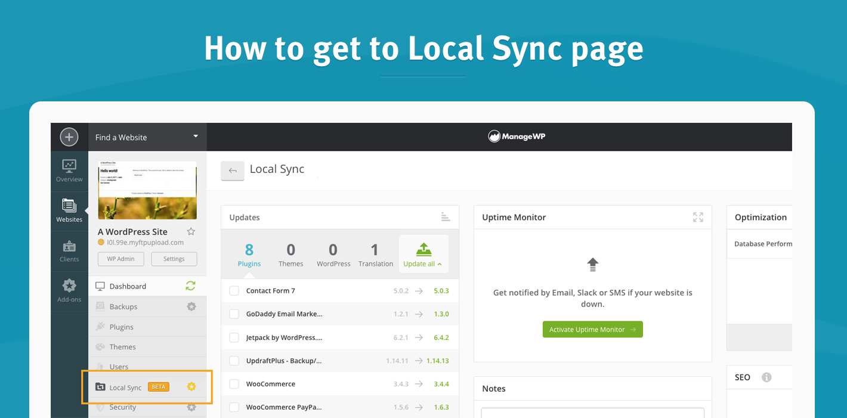
Task: Open Themes in the site menu
Action: tap(147, 346)
